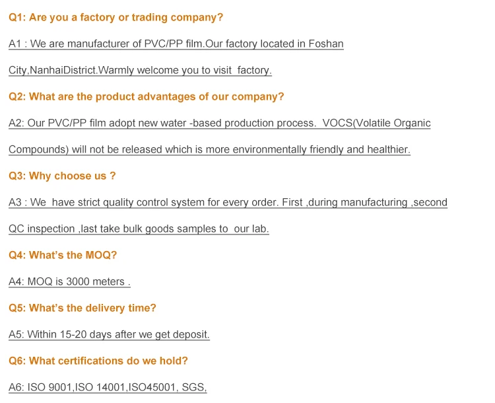Select the Q5 delivery time heading
The image size is (495, 403).
pos(82,308)
